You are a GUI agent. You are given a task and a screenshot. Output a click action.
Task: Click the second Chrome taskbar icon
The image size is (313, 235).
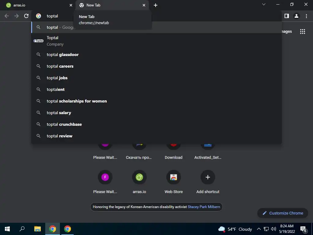(68, 229)
